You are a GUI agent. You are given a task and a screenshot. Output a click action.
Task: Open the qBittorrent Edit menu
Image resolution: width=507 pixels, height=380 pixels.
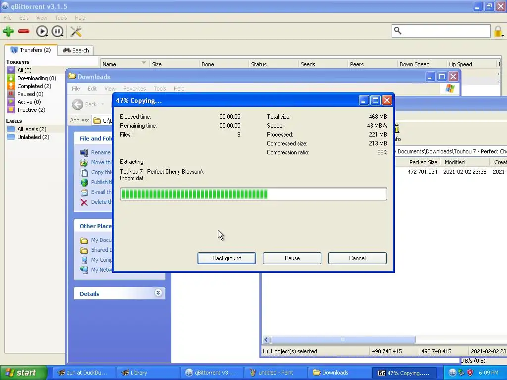point(24,18)
